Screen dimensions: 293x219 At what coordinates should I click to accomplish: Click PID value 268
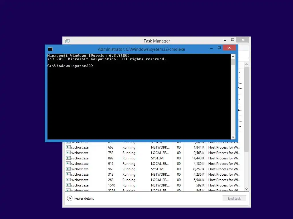(111, 180)
